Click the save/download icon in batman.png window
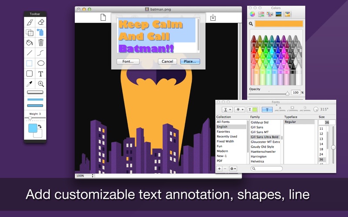 click(213, 17)
